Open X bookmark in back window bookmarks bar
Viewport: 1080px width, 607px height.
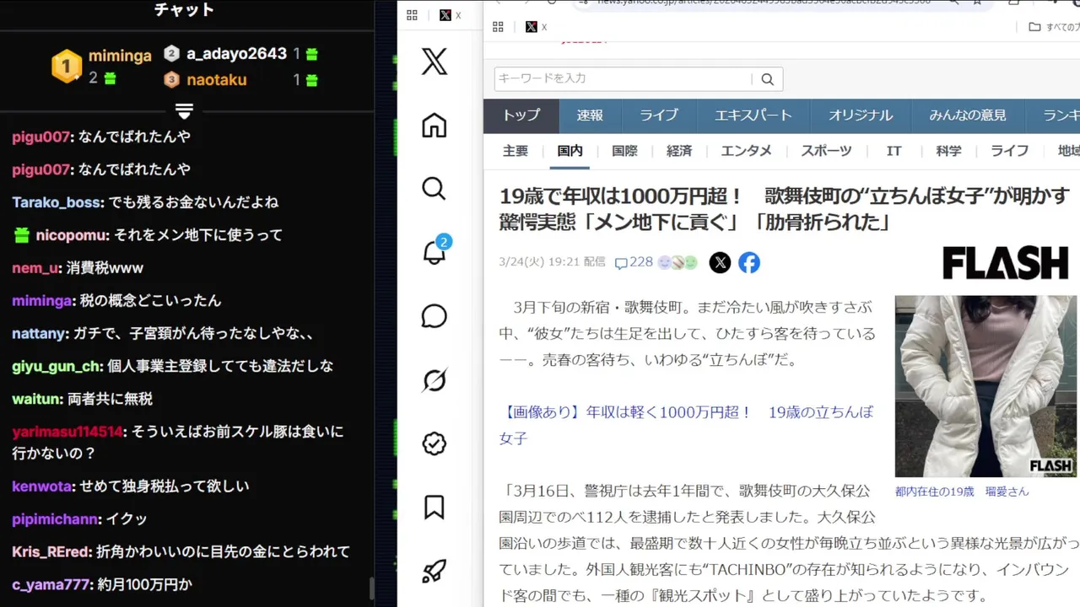point(451,15)
